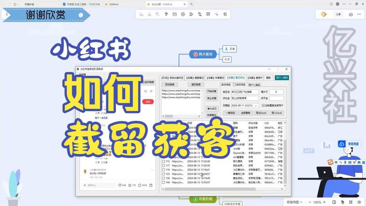Click the 一键筛选 button
This screenshot has height=206, width=366.
(230, 113)
